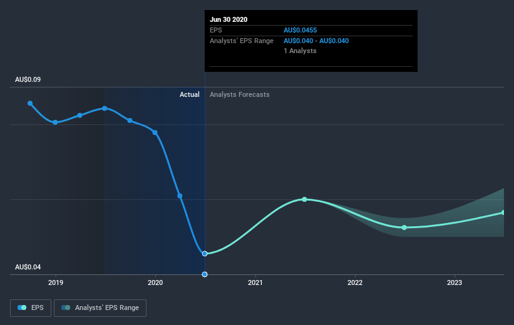Click the 2022 axis label
514x325 pixels.
point(355,282)
